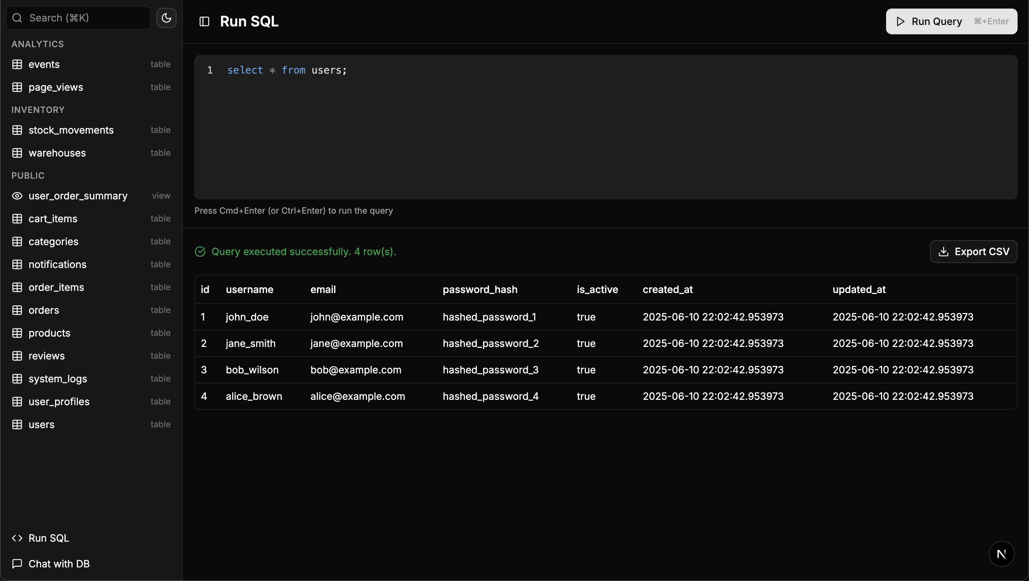Open the stock_movements table

[91, 130]
